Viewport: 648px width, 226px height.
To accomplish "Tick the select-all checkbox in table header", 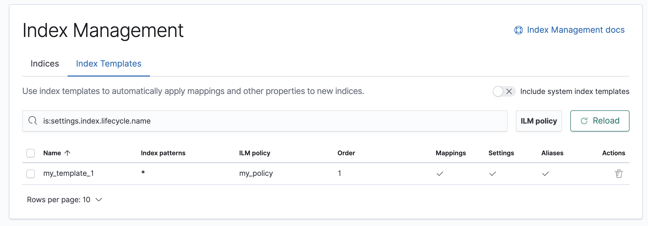I will point(31,153).
